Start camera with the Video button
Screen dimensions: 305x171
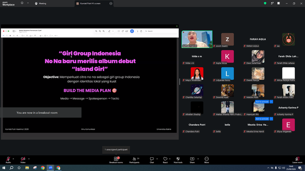(x=23, y=160)
